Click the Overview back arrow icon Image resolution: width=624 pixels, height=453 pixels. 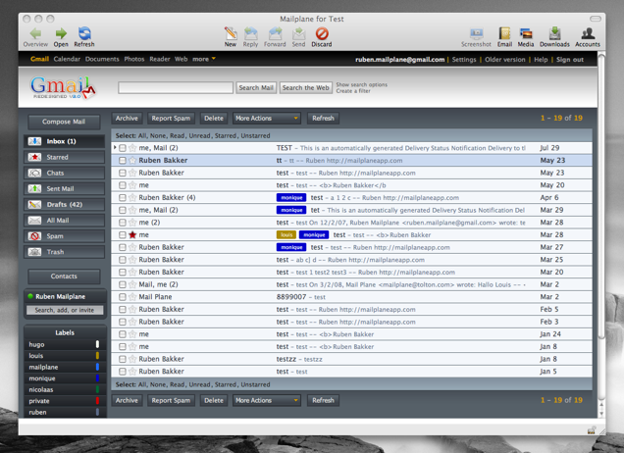click(x=35, y=33)
